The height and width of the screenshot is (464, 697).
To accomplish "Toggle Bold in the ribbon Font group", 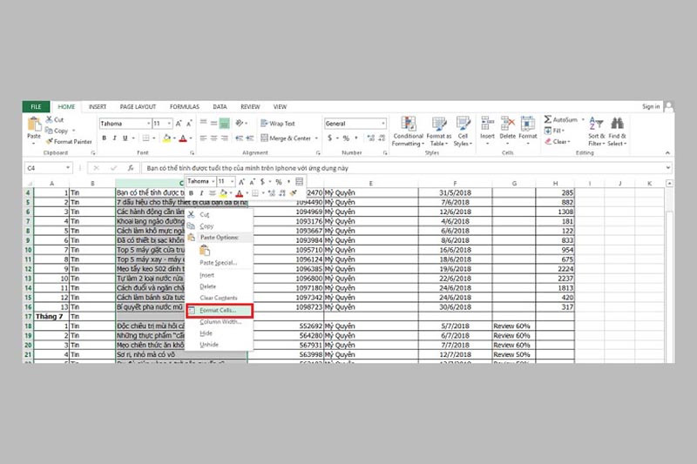I will [x=104, y=138].
